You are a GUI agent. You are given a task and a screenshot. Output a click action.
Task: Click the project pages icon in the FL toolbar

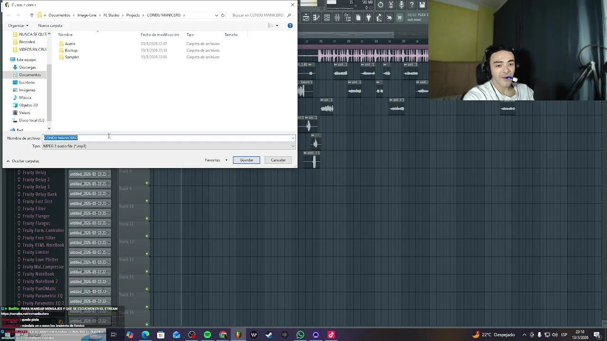pyautogui.click(x=358, y=18)
